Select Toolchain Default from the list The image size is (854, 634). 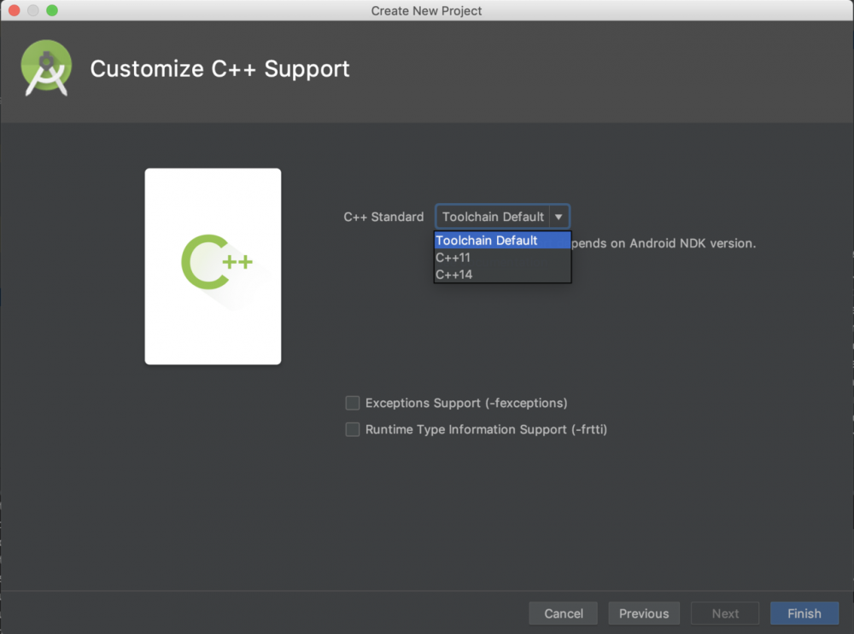(x=502, y=240)
